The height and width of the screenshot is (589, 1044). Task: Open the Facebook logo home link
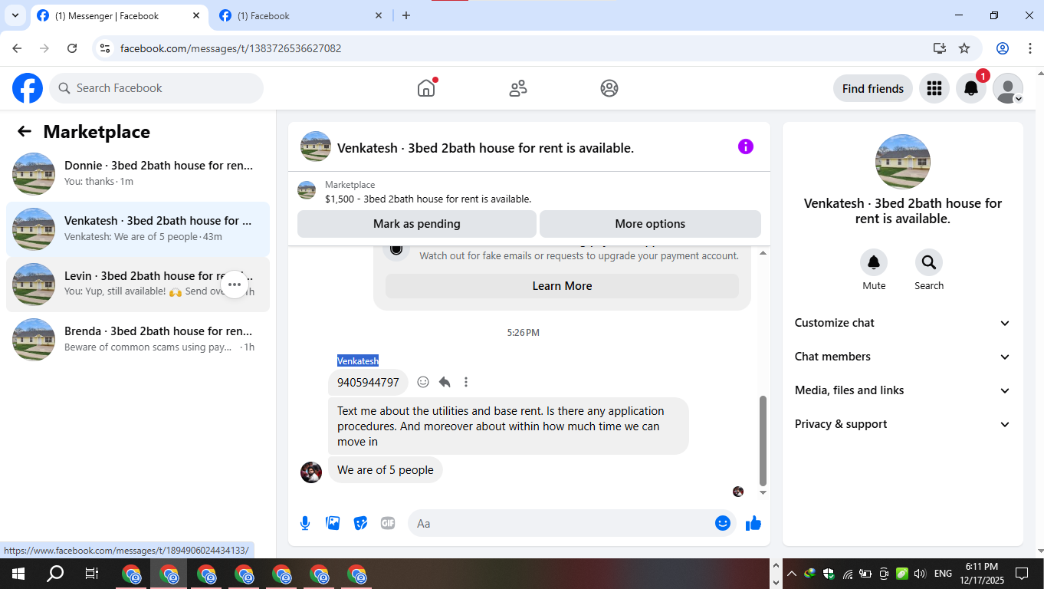(28, 88)
